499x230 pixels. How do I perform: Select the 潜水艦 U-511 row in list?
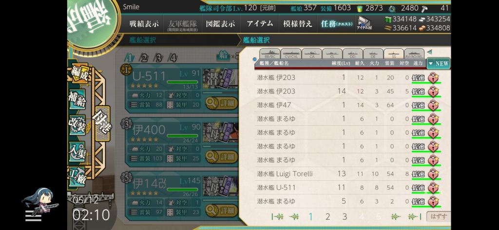(x=349, y=188)
